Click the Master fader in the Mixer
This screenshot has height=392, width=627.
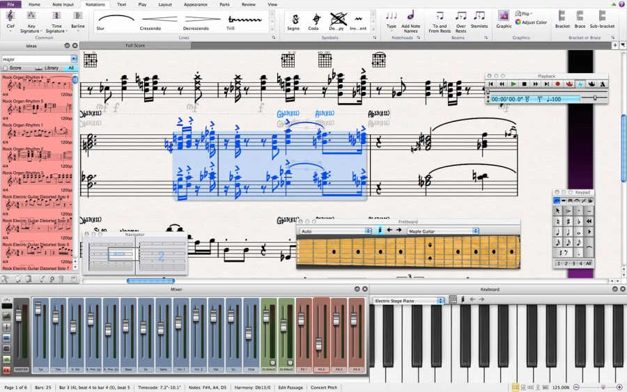point(19,317)
